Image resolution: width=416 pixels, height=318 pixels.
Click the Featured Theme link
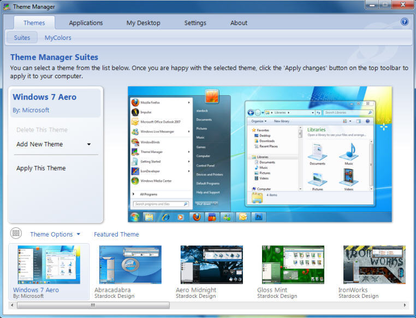click(x=116, y=234)
